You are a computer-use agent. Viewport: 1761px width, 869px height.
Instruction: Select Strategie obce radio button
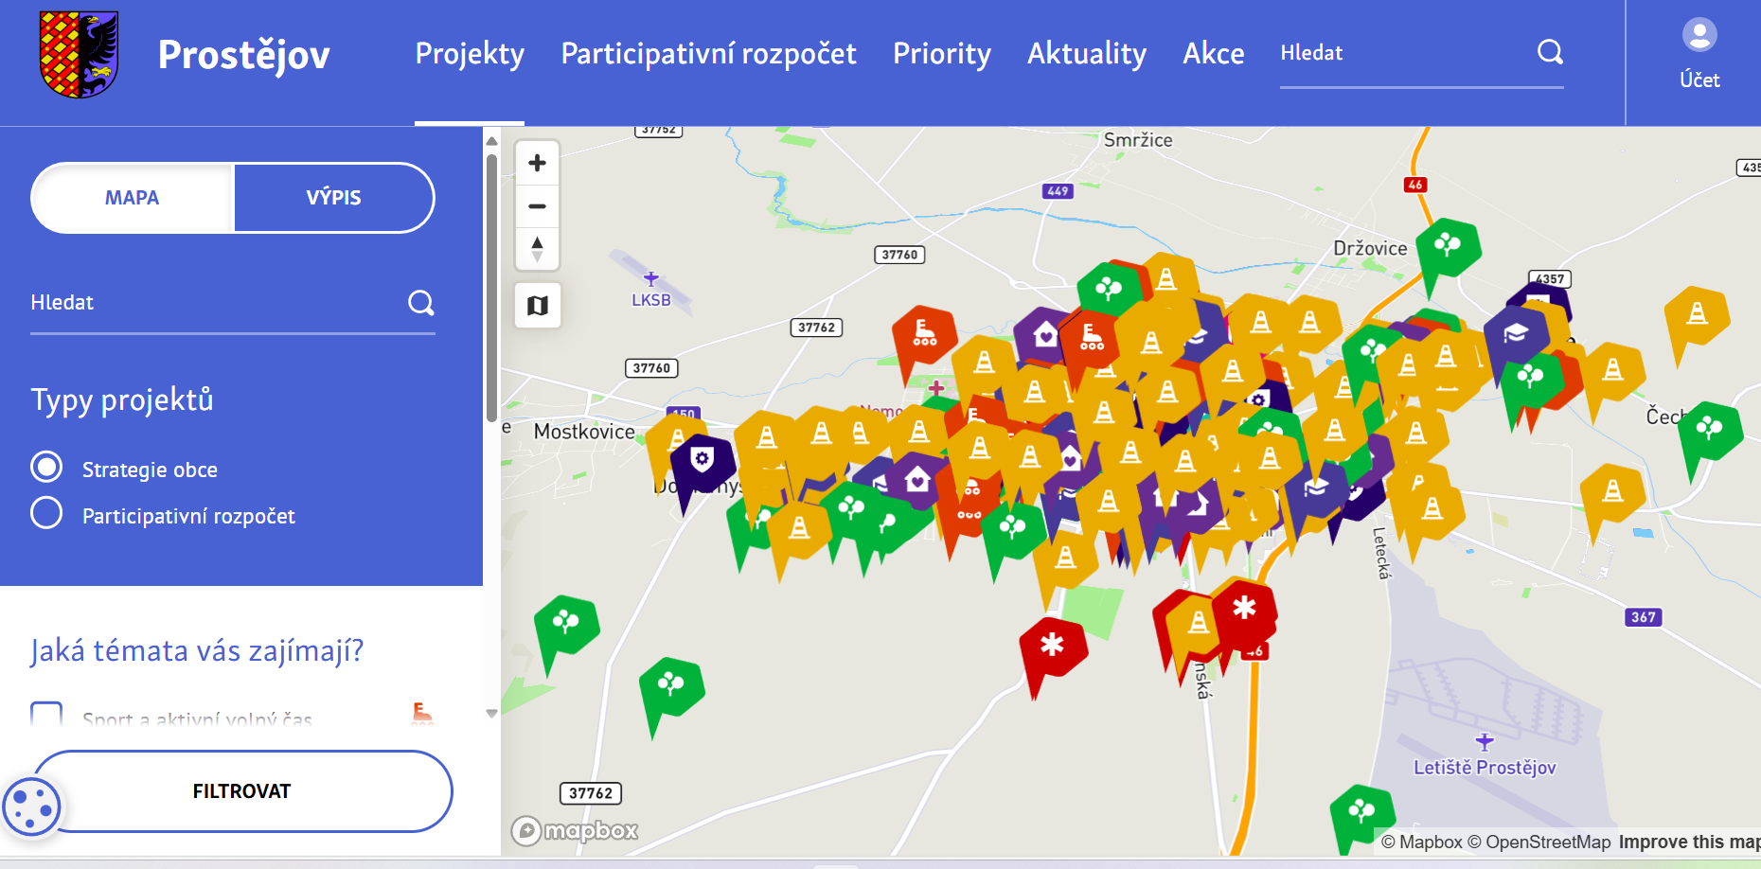[46, 467]
